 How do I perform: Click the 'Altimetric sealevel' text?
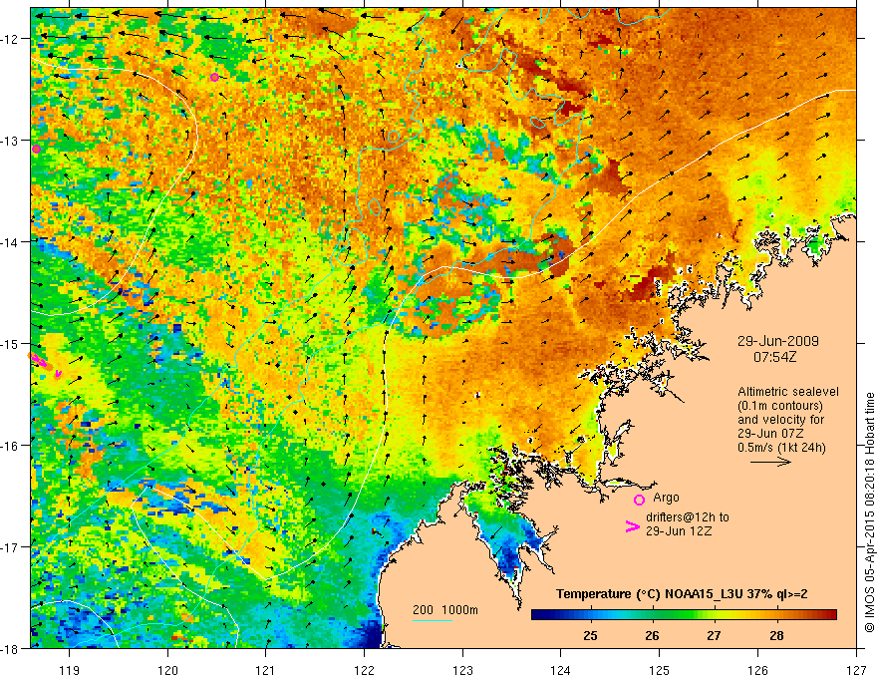(x=788, y=392)
